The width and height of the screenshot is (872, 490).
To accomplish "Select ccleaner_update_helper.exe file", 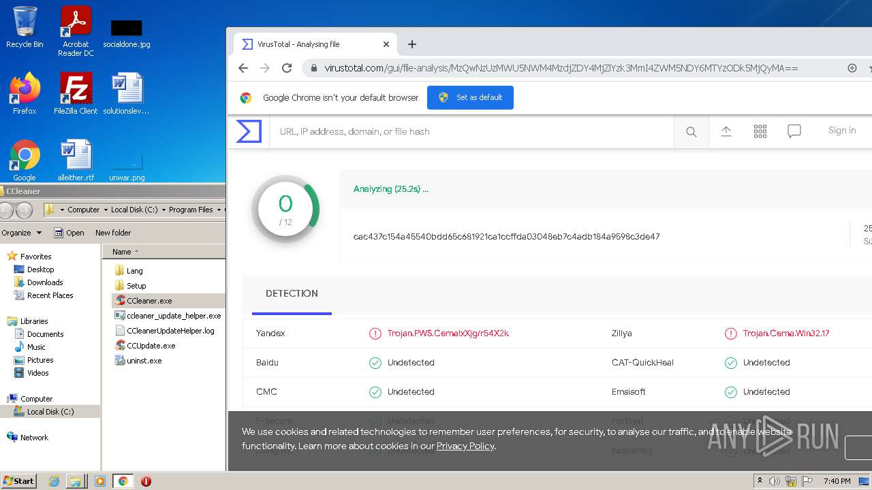I will pos(168,316).
